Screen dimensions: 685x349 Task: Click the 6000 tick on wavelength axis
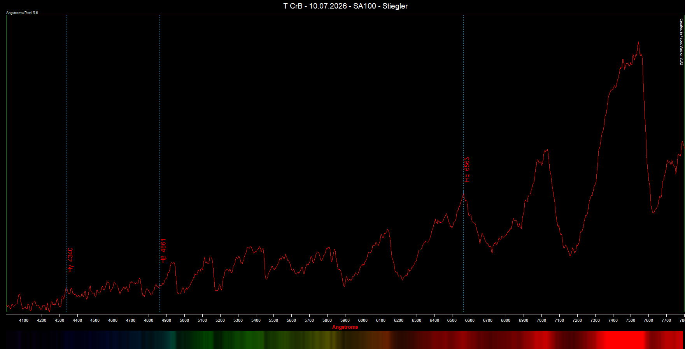tap(363, 320)
